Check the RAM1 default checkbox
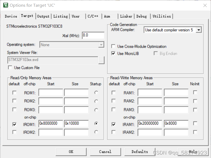 pyautogui.click(x=114, y=93)
